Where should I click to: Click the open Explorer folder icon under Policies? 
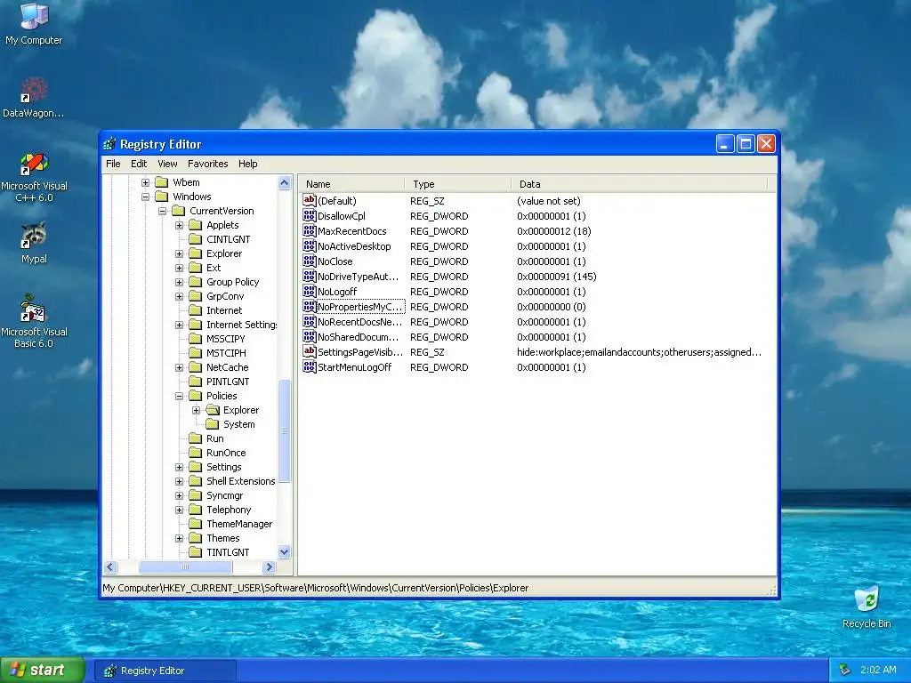pos(213,410)
